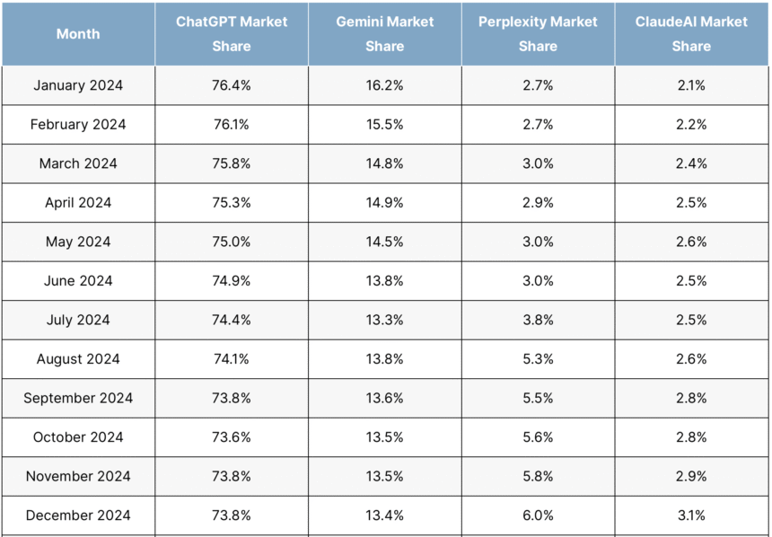Click Perplexity's 3.8% July cell

[x=538, y=321]
